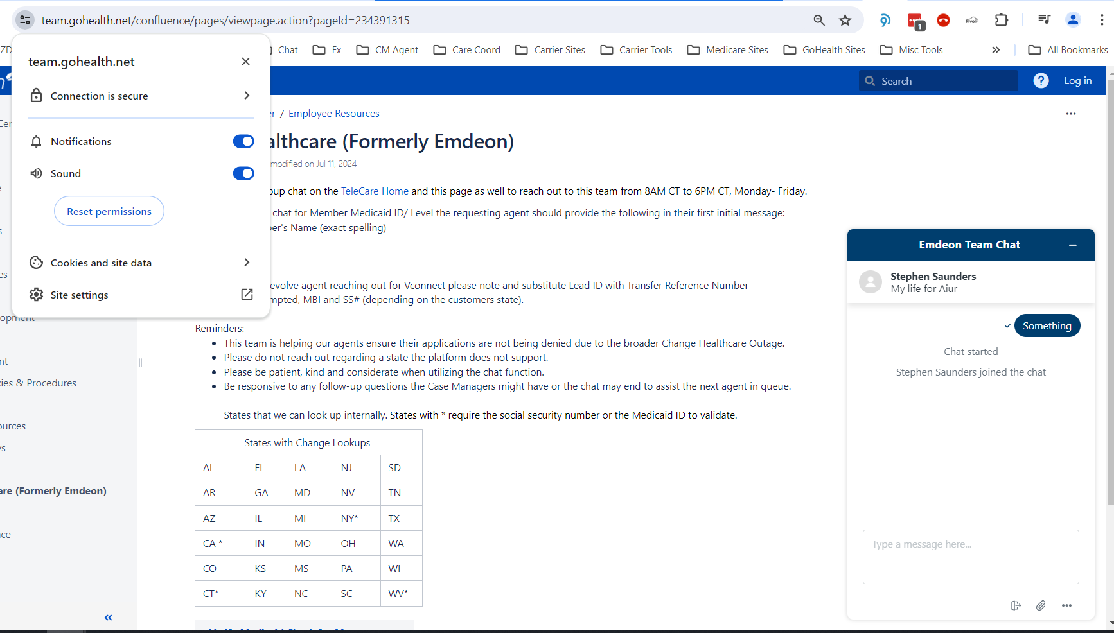Open the Fx bookmarks folder

[327, 50]
